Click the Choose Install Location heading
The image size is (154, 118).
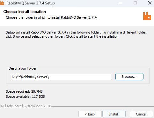(x=25, y=12)
